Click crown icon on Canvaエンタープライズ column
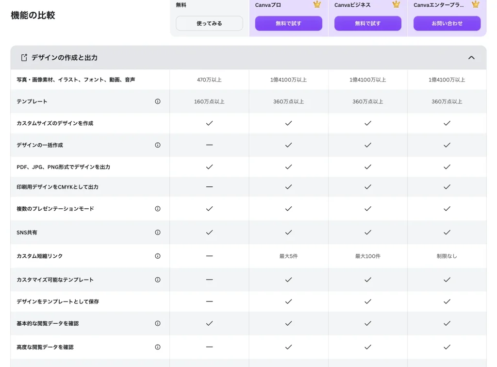The height and width of the screenshot is (367, 497). 476,4
